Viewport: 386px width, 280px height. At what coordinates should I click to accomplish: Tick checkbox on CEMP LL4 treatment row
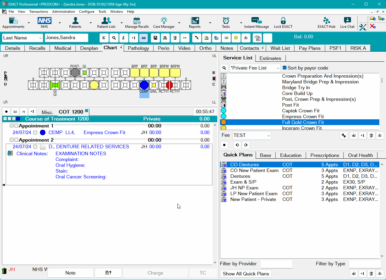[35, 133]
